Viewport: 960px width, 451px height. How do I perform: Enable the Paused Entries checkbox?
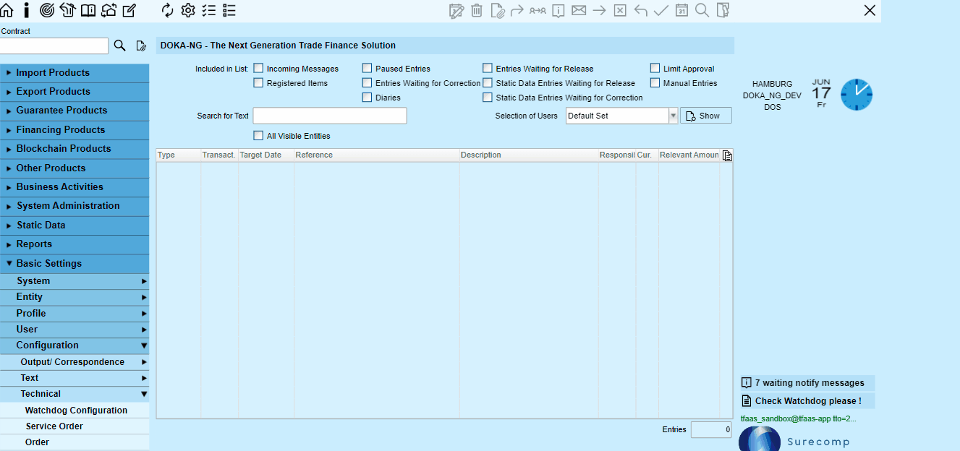(x=367, y=69)
